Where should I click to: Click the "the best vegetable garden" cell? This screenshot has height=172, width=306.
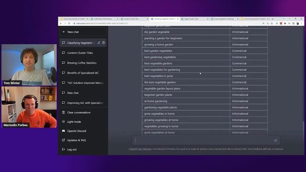pos(186,82)
